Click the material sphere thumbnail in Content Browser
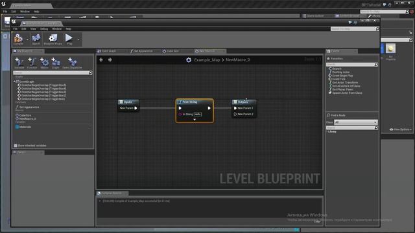Viewport: 415px width, 233px height. (x=390, y=49)
